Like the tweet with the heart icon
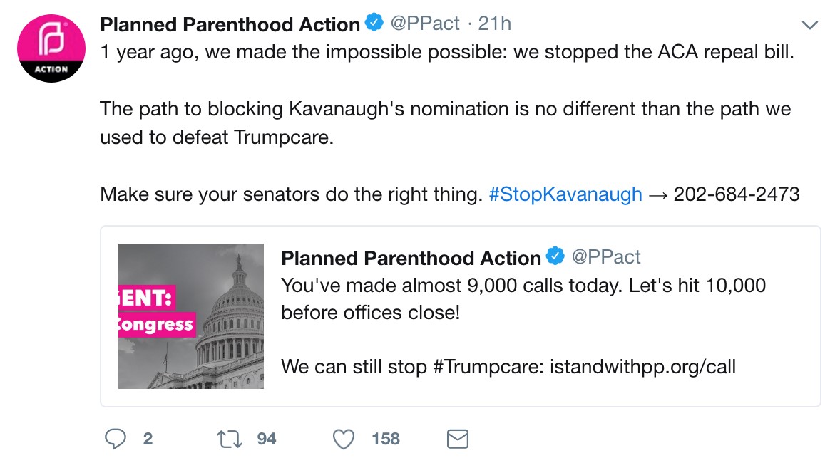This screenshot has height=463, width=830. [x=344, y=439]
